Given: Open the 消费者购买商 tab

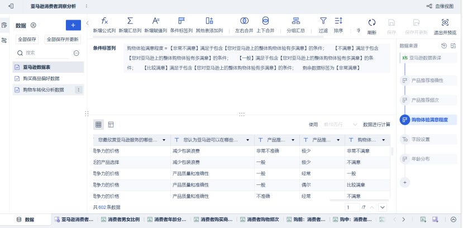Looking at the screenshot, I should click(213, 220).
